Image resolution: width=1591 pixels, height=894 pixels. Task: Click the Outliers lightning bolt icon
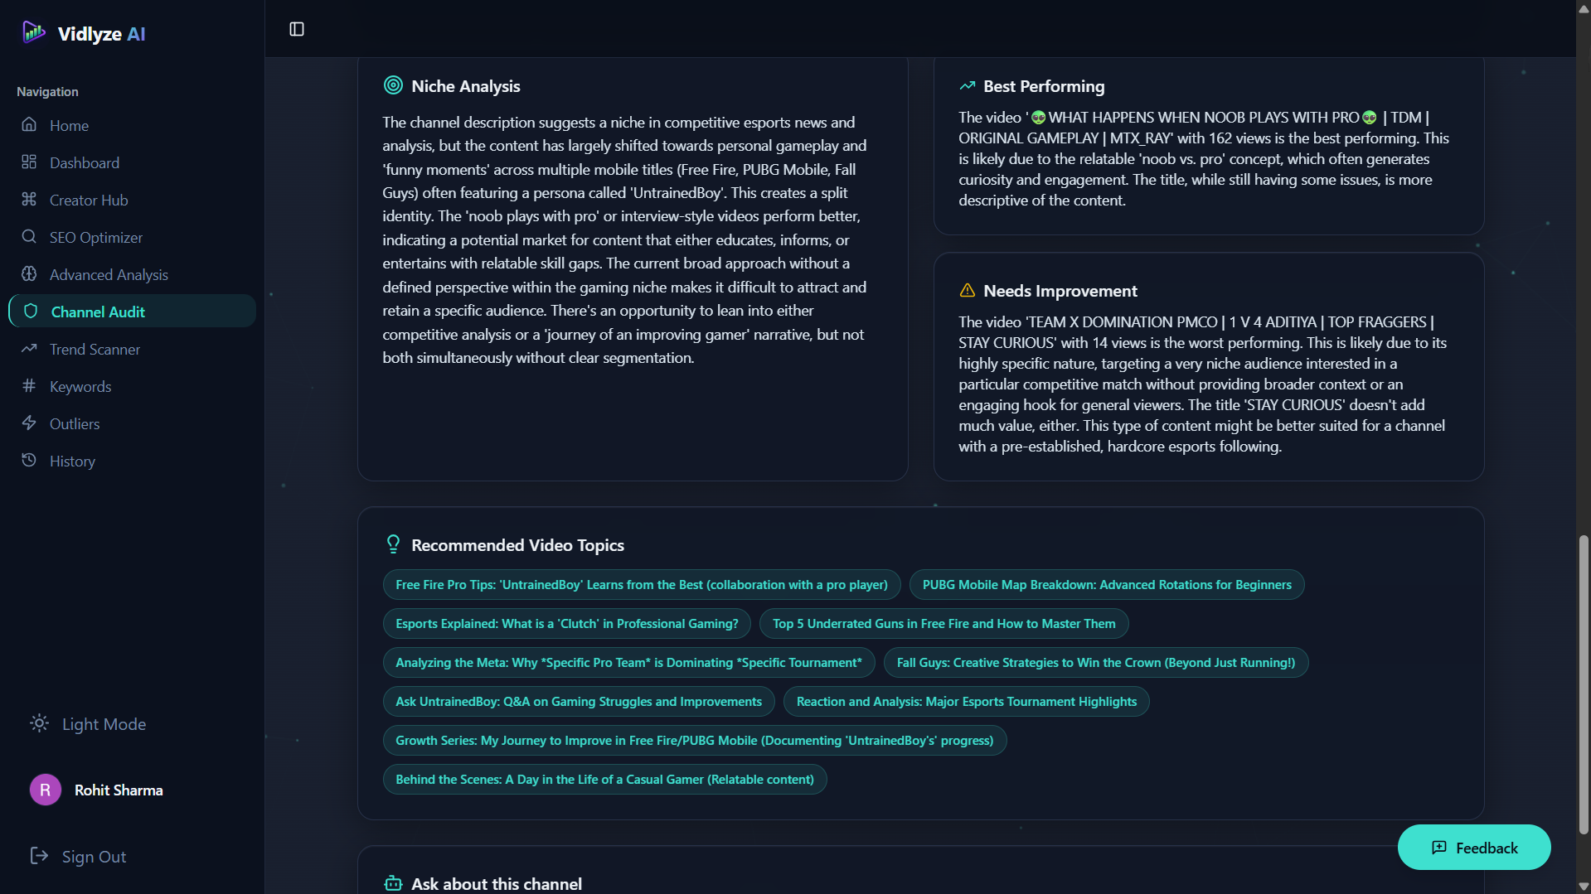tap(28, 423)
